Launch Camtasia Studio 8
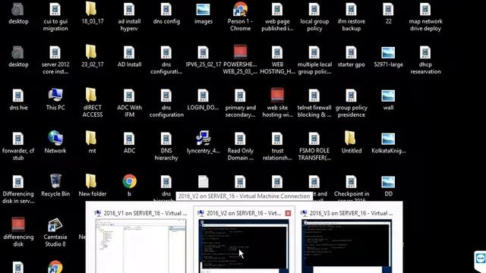Viewport: 486px width, 273px height. [x=55, y=224]
